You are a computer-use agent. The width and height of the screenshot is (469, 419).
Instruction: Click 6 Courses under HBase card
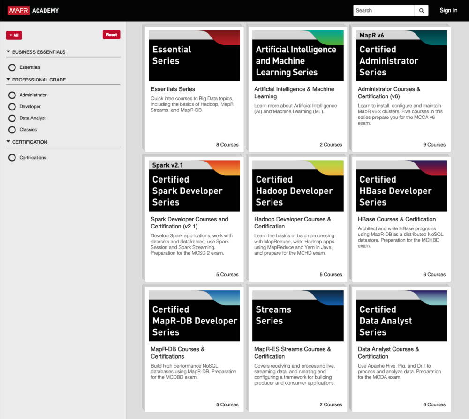[434, 274]
